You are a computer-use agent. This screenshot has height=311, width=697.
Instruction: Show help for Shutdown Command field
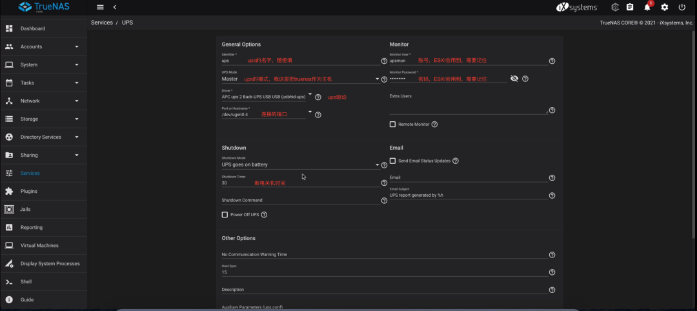384,201
